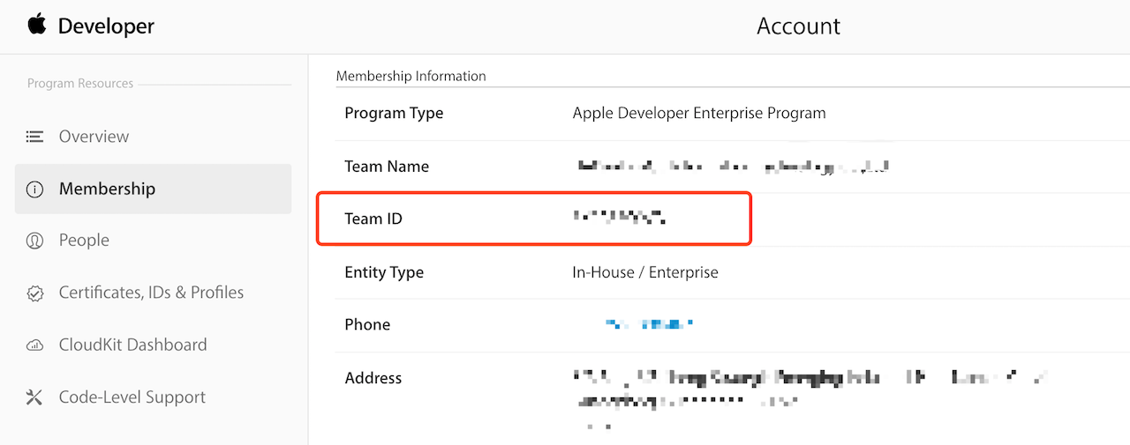Click the In-House / Enterprise entity value

tap(645, 272)
